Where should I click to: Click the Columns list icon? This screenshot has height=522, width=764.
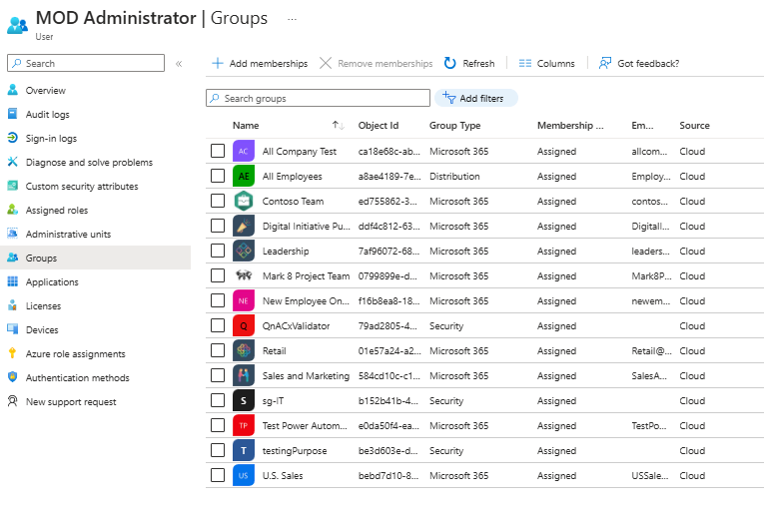click(x=524, y=63)
